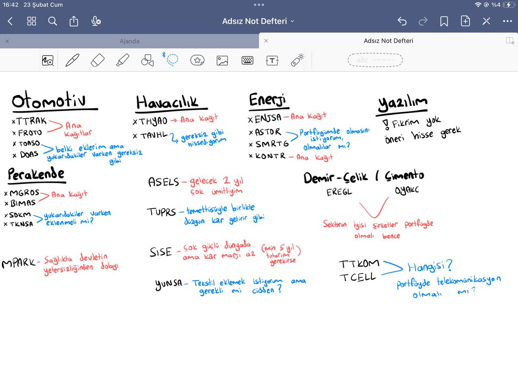518x388 pixels.
Task: Select the laser pointer tool
Action: click(x=298, y=60)
